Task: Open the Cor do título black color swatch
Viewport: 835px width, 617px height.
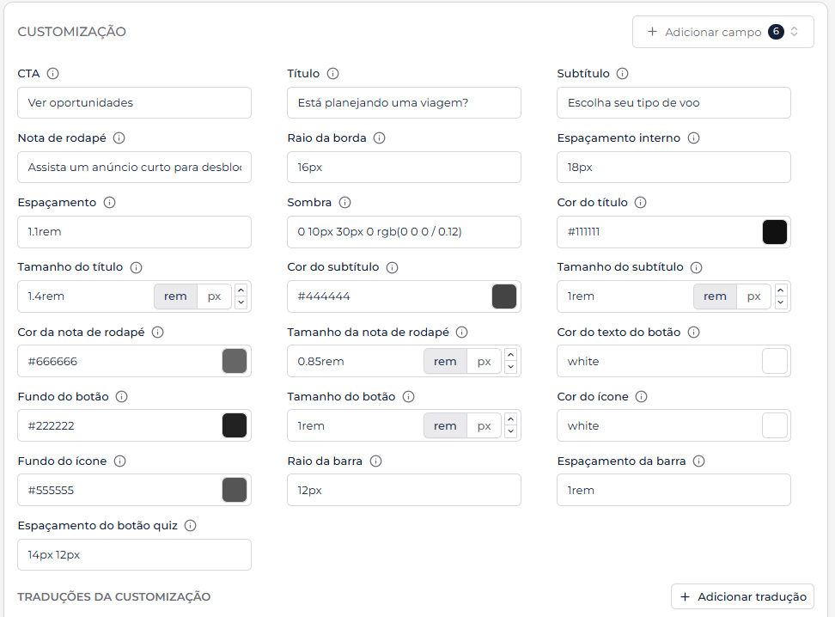Action: (774, 232)
